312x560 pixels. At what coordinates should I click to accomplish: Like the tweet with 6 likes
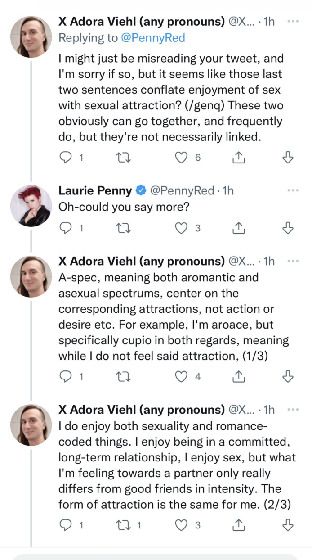pyautogui.click(x=181, y=157)
